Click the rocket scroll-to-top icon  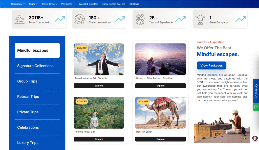pyautogui.click(x=255, y=139)
